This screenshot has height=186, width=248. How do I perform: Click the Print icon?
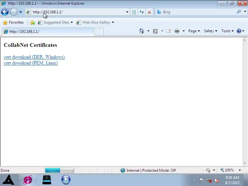[x=177, y=31]
